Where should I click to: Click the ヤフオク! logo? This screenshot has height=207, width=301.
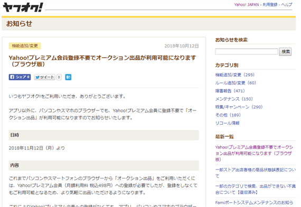(x=23, y=7)
